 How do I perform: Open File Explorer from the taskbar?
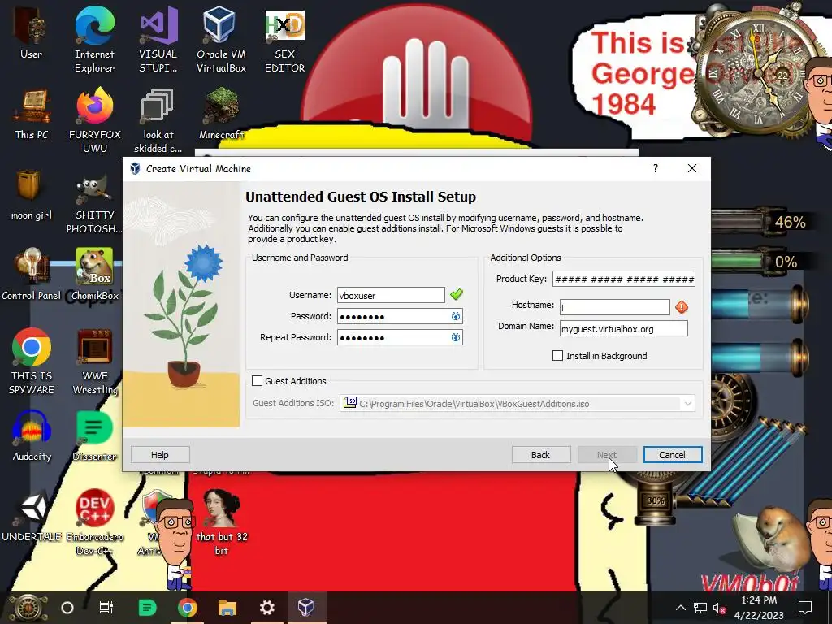[x=227, y=607]
